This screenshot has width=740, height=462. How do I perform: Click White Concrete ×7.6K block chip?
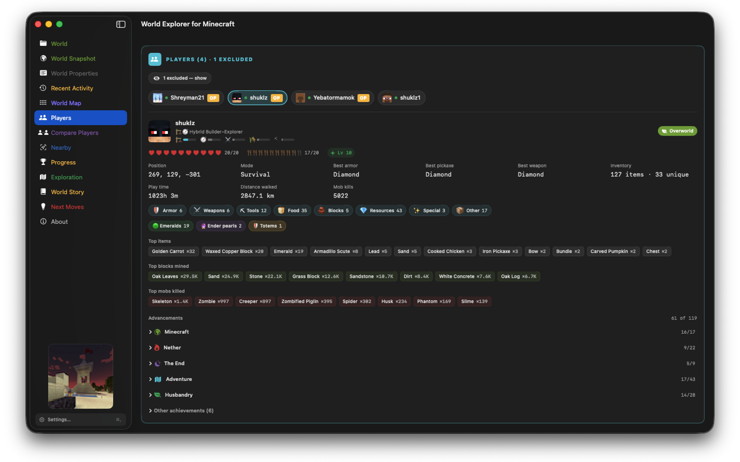465,276
